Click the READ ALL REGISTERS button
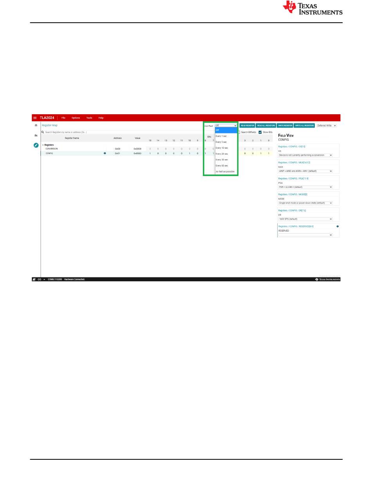372x484 pixels. pyautogui.click(x=266, y=126)
